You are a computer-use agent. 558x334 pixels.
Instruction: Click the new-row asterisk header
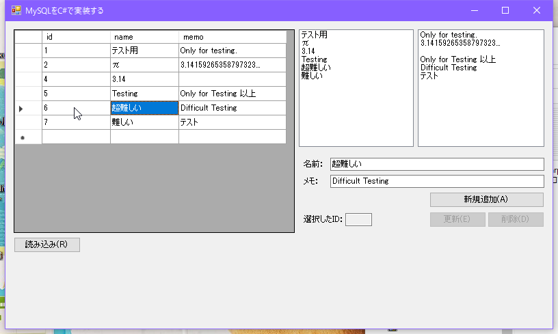point(28,137)
